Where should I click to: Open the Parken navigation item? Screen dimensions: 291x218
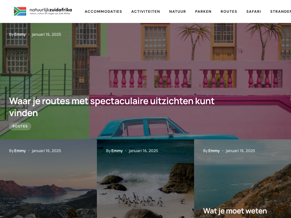(203, 11)
